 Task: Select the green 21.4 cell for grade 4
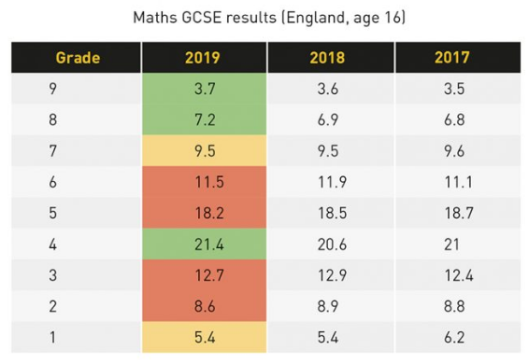point(204,244)
